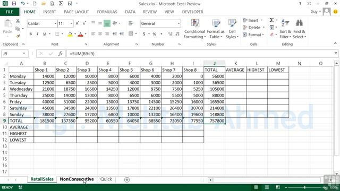Click the Format cells button
Viewport: 340px width, 191px height.
click(x=253, y=34)
